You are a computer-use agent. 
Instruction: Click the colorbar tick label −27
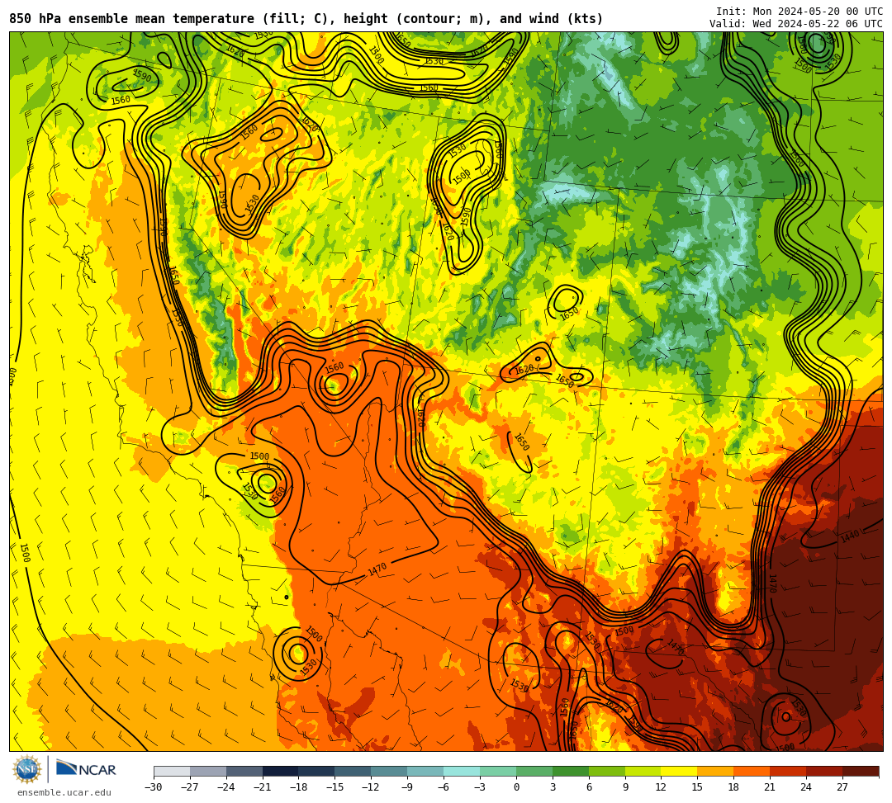click(x=190, y=787)
